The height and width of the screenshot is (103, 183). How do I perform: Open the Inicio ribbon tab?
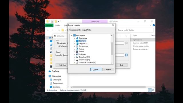[57, 25]
